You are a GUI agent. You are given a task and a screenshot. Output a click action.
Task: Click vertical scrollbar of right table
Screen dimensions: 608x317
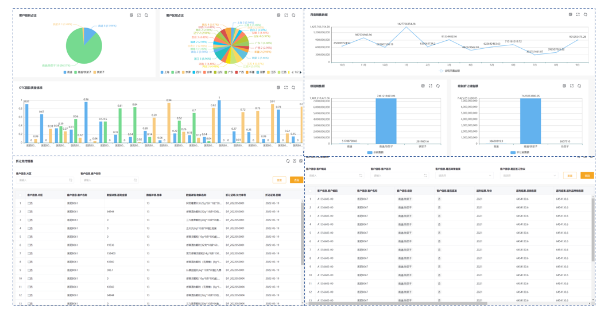(592, 230)
